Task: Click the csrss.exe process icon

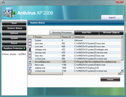Action: tap(30, 46)
